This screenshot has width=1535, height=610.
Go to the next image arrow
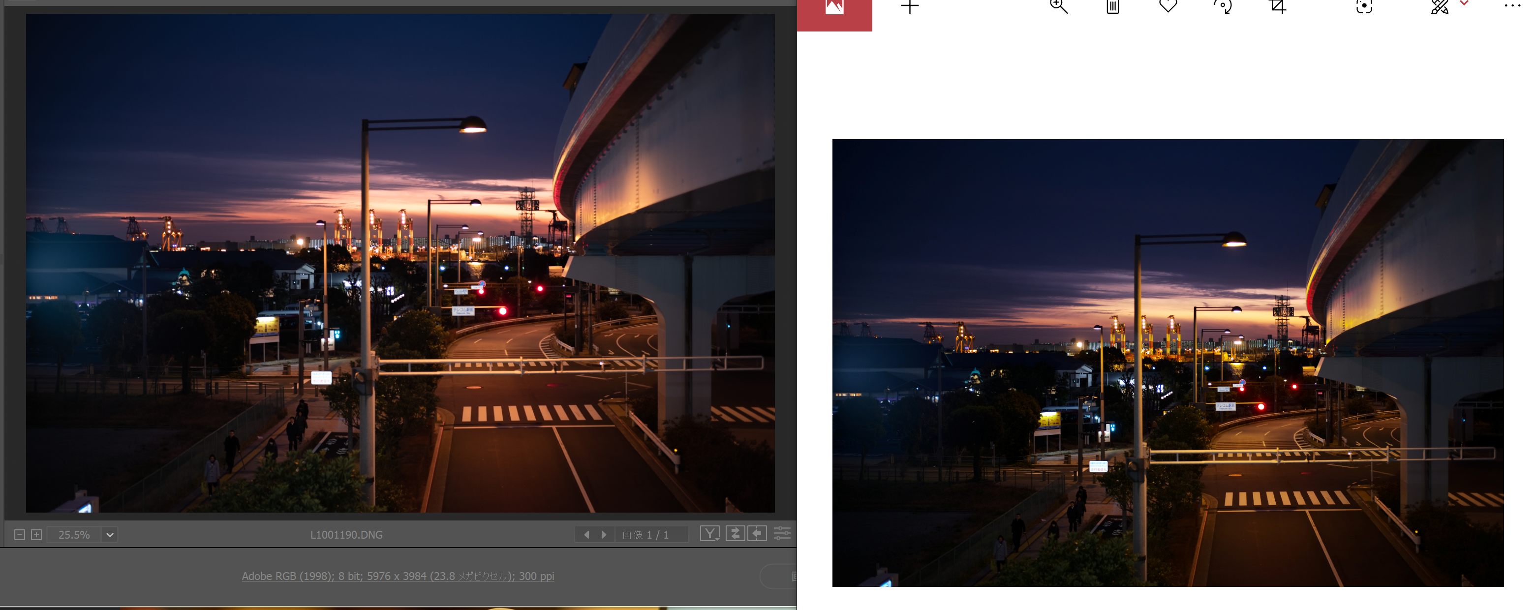pyautogui.click(x=604, y=534)
